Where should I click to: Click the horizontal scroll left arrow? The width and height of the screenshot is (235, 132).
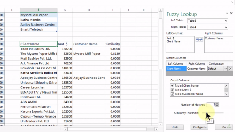[x=66, y=129]
